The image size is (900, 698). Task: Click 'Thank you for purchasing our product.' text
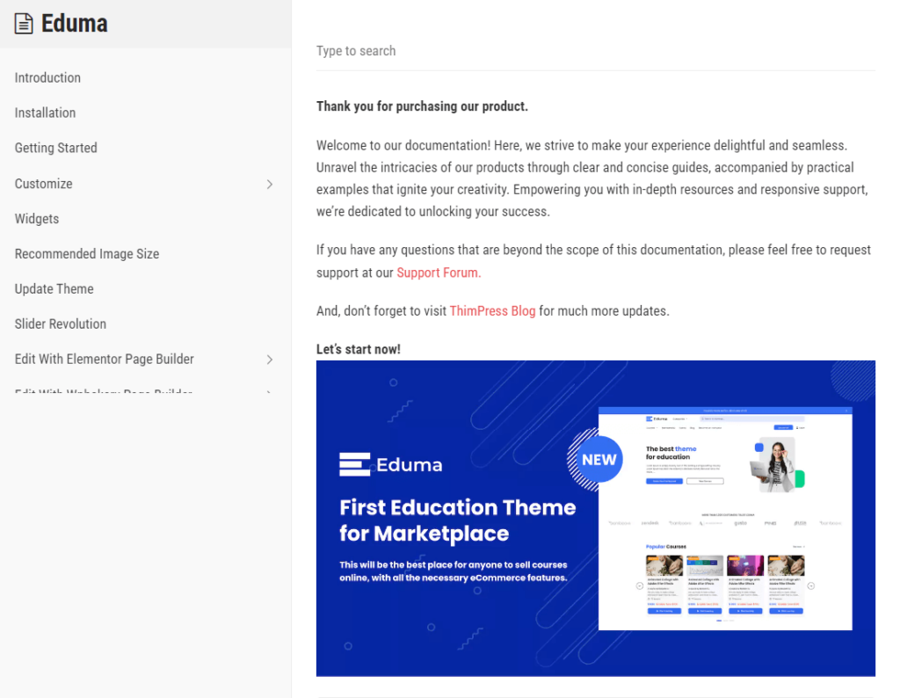tap(422, 106)
